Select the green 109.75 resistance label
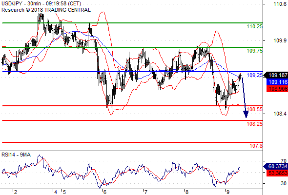 255,51
